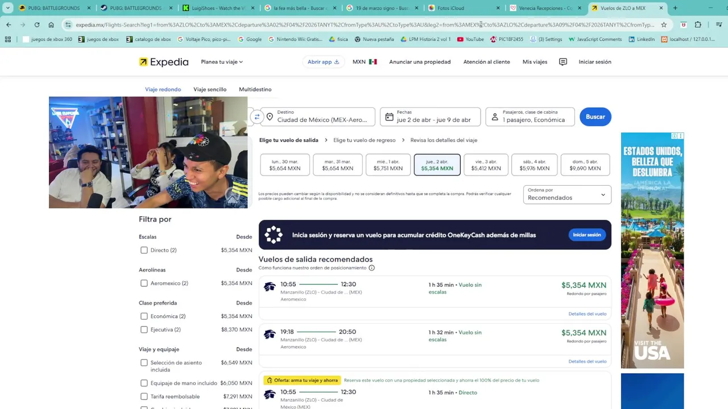Screen dimensions: 728x409
Task: Reload the page with the refresh icon
Action: point(37,25)
